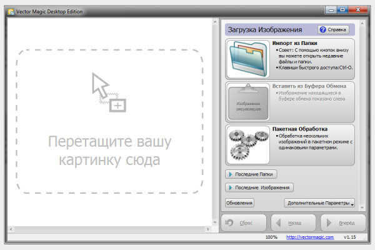Close the Vector Magic window
The height and width of the screenshot is (250, 375).
[357, 10]
